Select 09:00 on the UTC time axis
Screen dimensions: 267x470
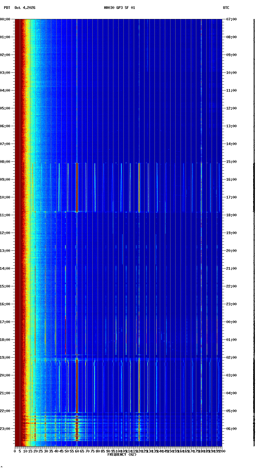(x=231, y=55)
